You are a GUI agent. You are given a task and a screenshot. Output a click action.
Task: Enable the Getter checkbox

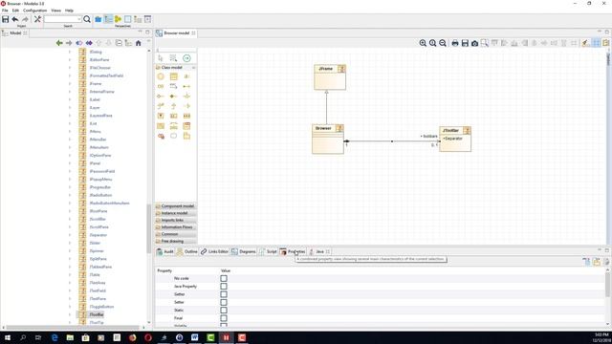224,294
